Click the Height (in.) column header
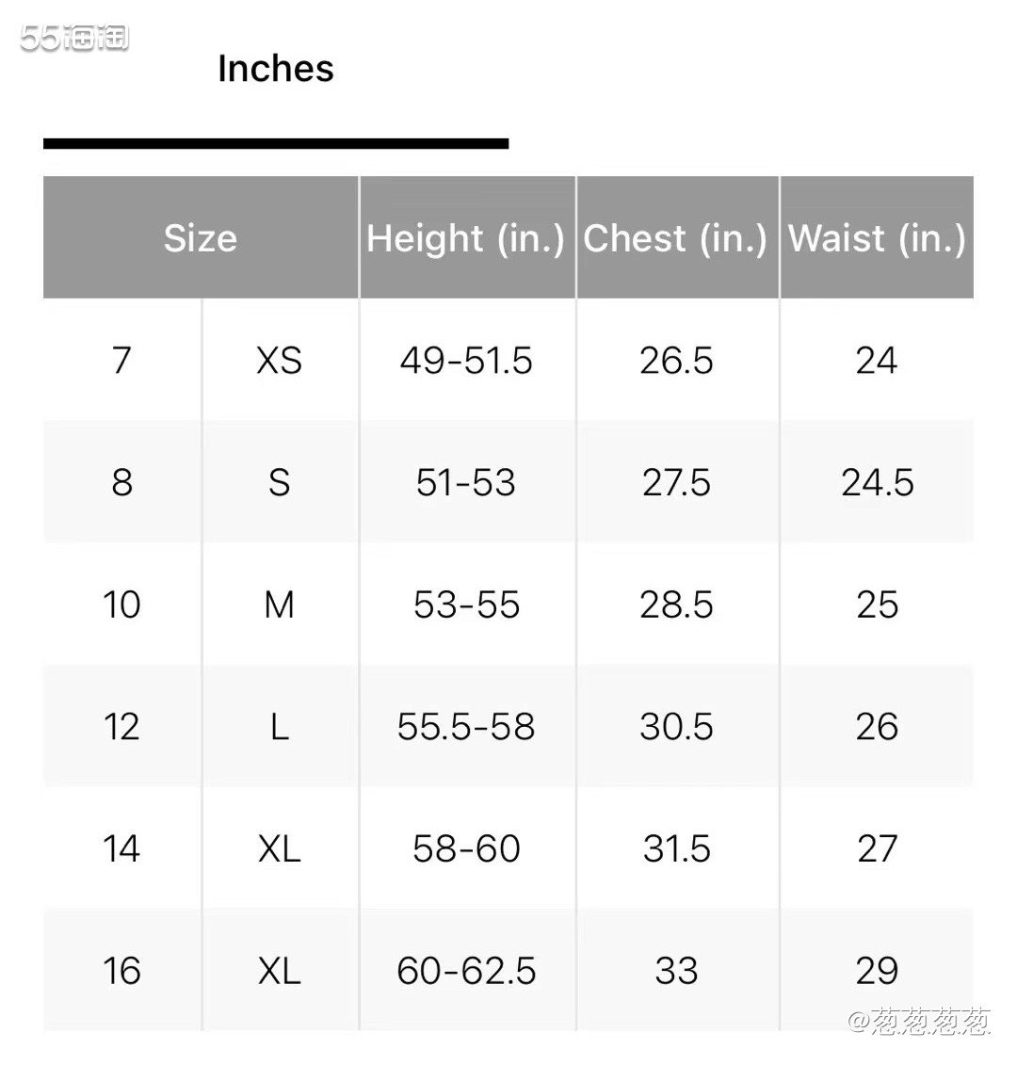 coord(467,237)
